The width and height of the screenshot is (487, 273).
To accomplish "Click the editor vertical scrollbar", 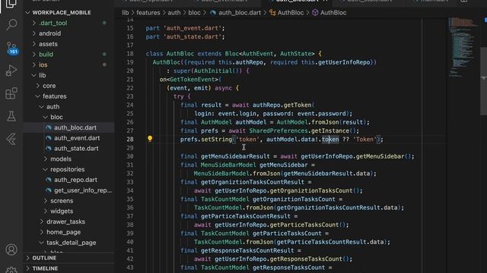I will [x=484, y=81].
